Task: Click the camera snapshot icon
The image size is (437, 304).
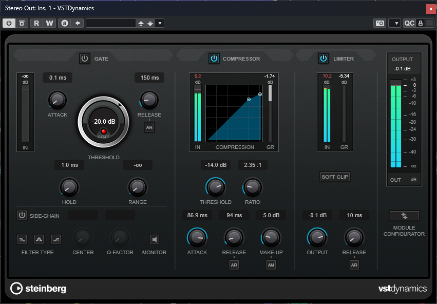Action: (x=379, y=23)
